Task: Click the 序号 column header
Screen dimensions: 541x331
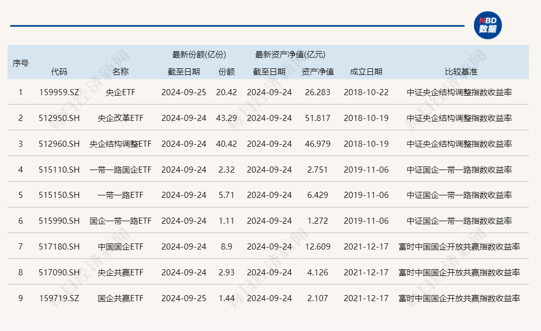Action: click(20, 63)
